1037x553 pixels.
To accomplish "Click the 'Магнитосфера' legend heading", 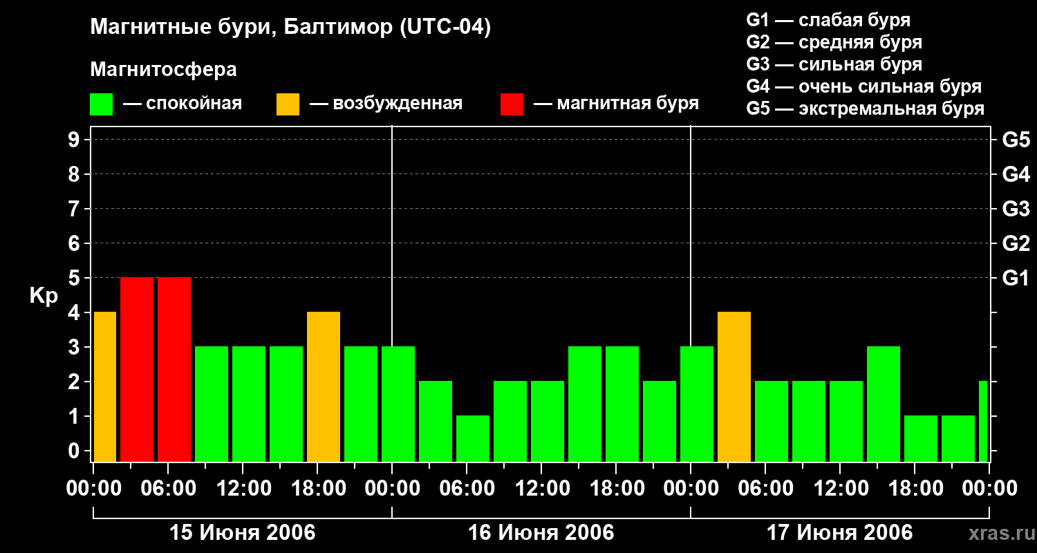I will pos(164,70).
